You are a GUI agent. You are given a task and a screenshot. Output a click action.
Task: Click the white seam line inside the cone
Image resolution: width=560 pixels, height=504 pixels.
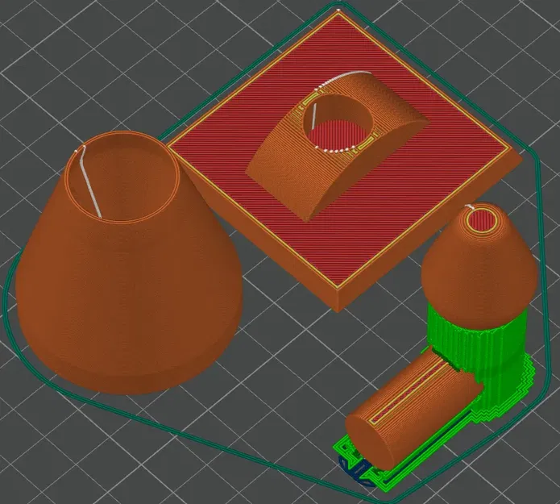click(x=89, y=181)
